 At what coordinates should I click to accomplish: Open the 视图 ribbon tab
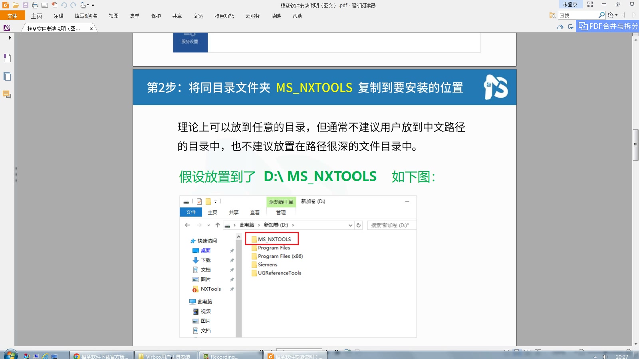(x=114, y=16)
